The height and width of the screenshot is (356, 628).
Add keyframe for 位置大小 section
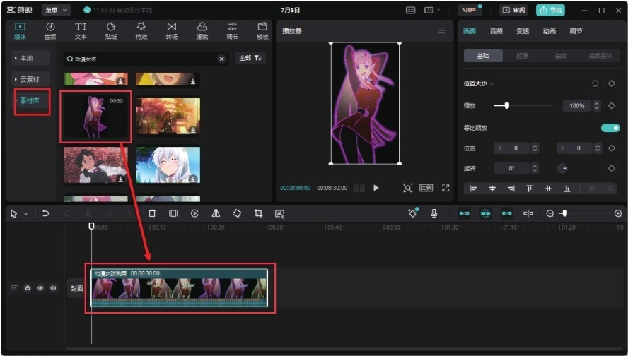click(x=612, y=83)
